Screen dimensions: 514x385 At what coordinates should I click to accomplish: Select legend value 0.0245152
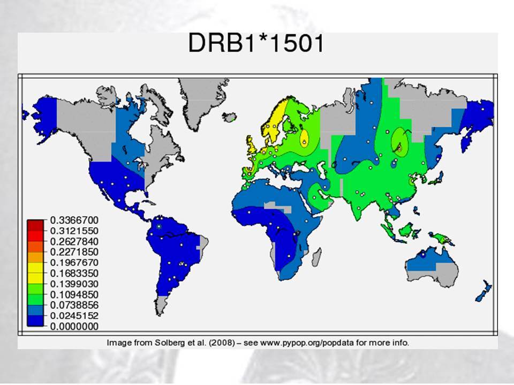tap(74, 316)
